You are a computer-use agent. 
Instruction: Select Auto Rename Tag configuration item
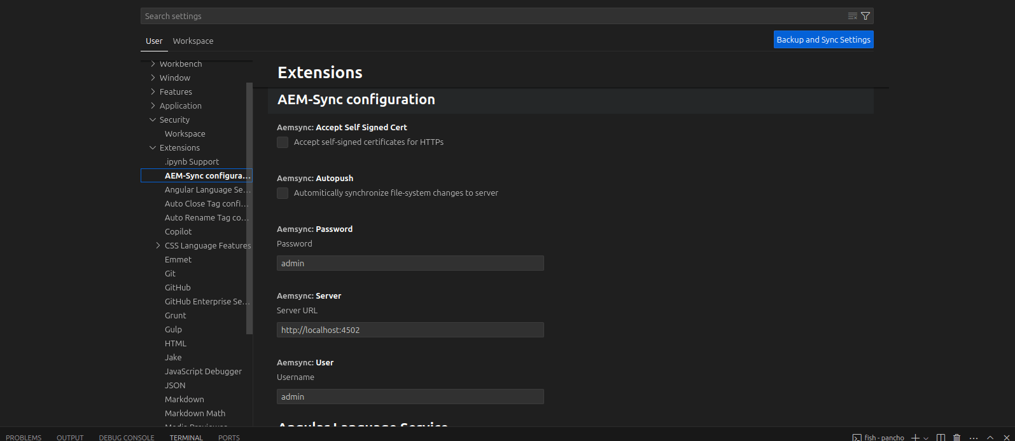(207, 217)
